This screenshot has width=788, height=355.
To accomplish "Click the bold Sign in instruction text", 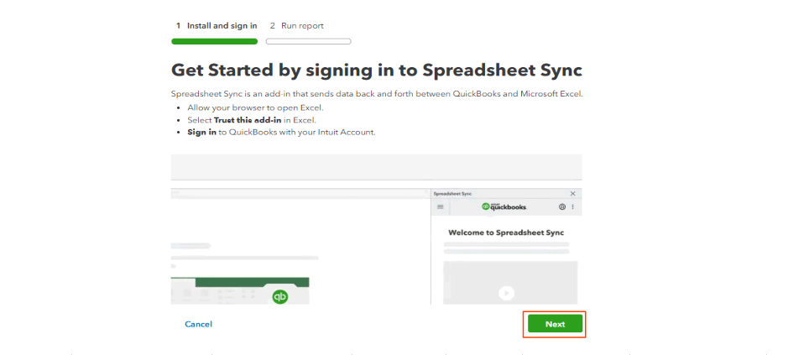I will (x=202, y=133).
